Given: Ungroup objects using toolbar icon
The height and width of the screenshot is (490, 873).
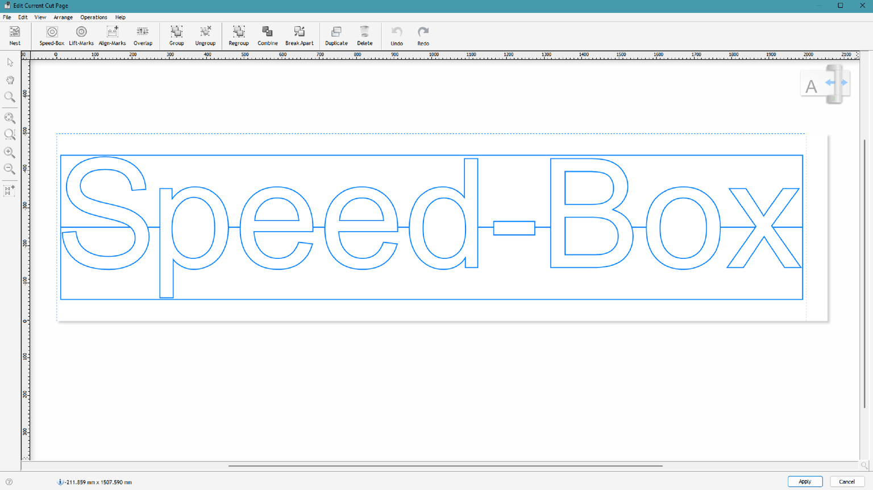Looking at the screenshot, I should (205, 35).
